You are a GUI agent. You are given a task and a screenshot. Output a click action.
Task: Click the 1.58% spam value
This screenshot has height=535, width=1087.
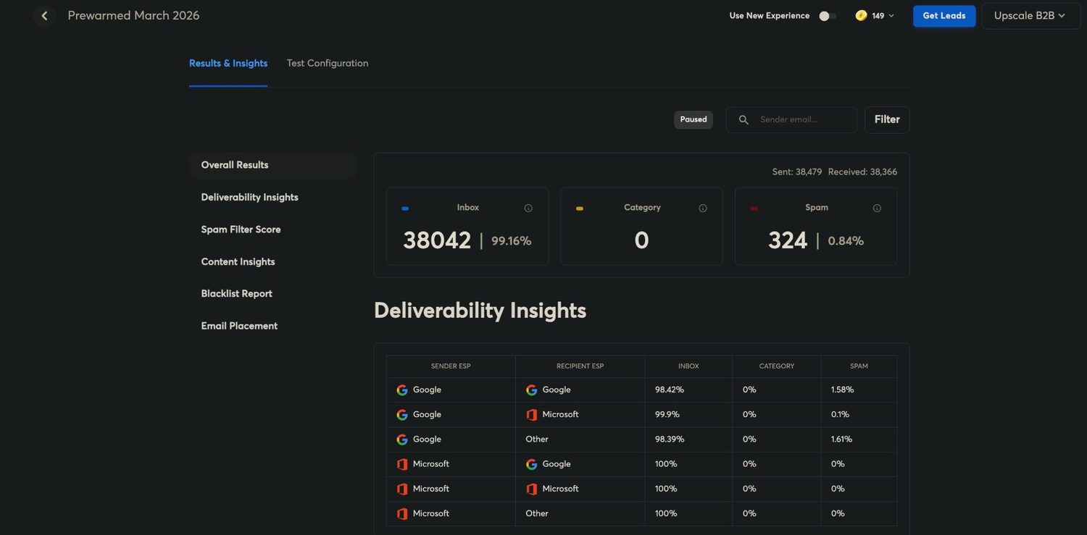(842, 390)
